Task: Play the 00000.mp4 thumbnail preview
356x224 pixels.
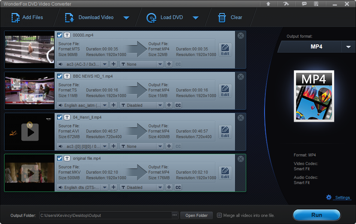Action: (30, 50)
